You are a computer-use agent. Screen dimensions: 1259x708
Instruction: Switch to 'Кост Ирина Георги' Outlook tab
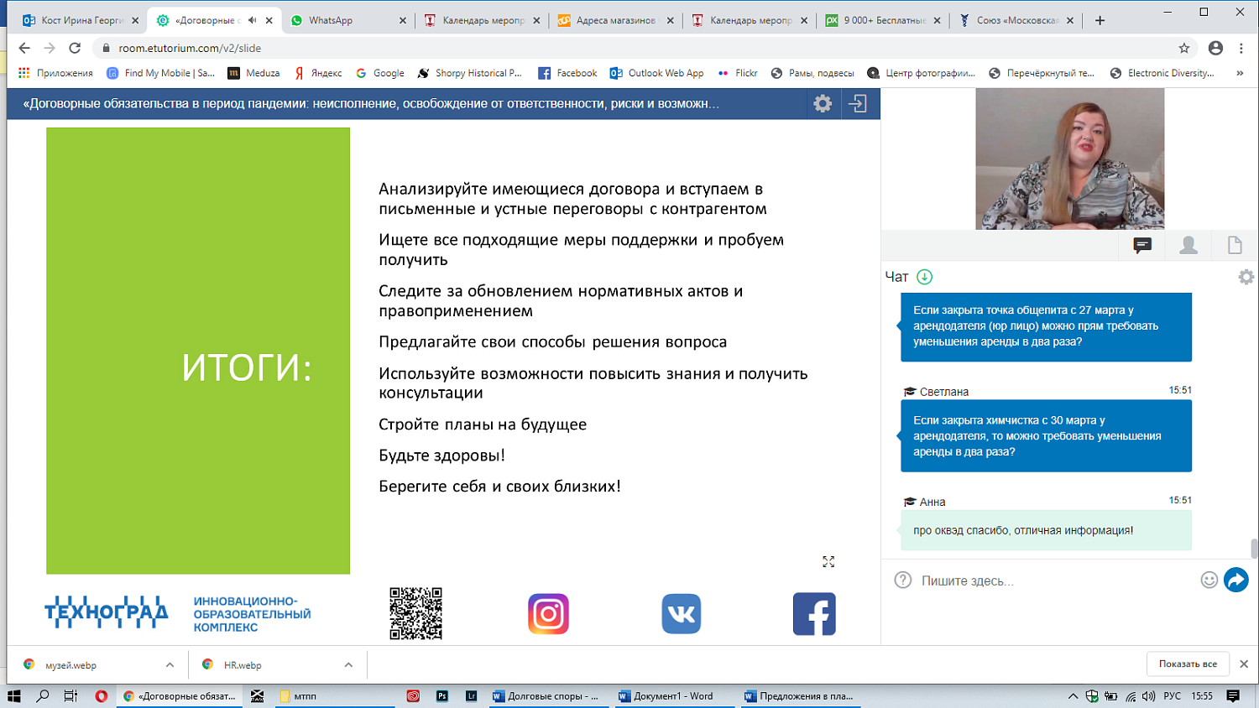pos(81,20)
